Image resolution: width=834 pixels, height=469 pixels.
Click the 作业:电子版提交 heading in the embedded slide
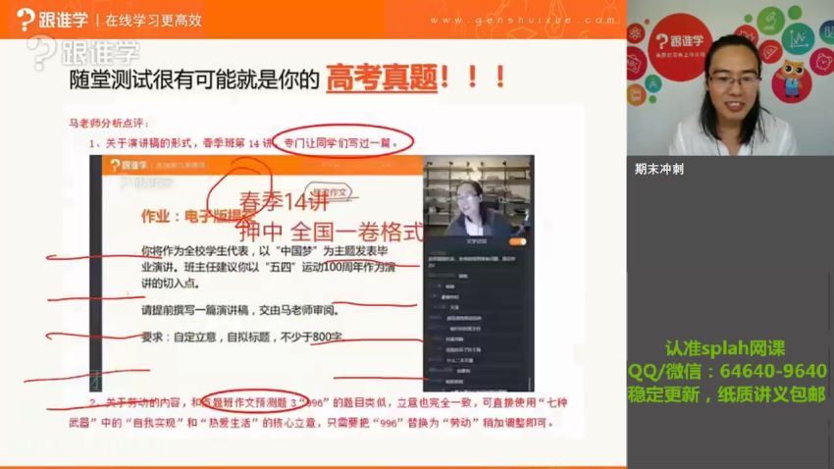(197, 216)
